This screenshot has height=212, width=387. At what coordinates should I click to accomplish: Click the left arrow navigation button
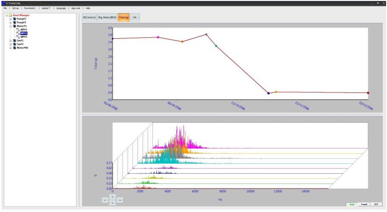(105, 200)
